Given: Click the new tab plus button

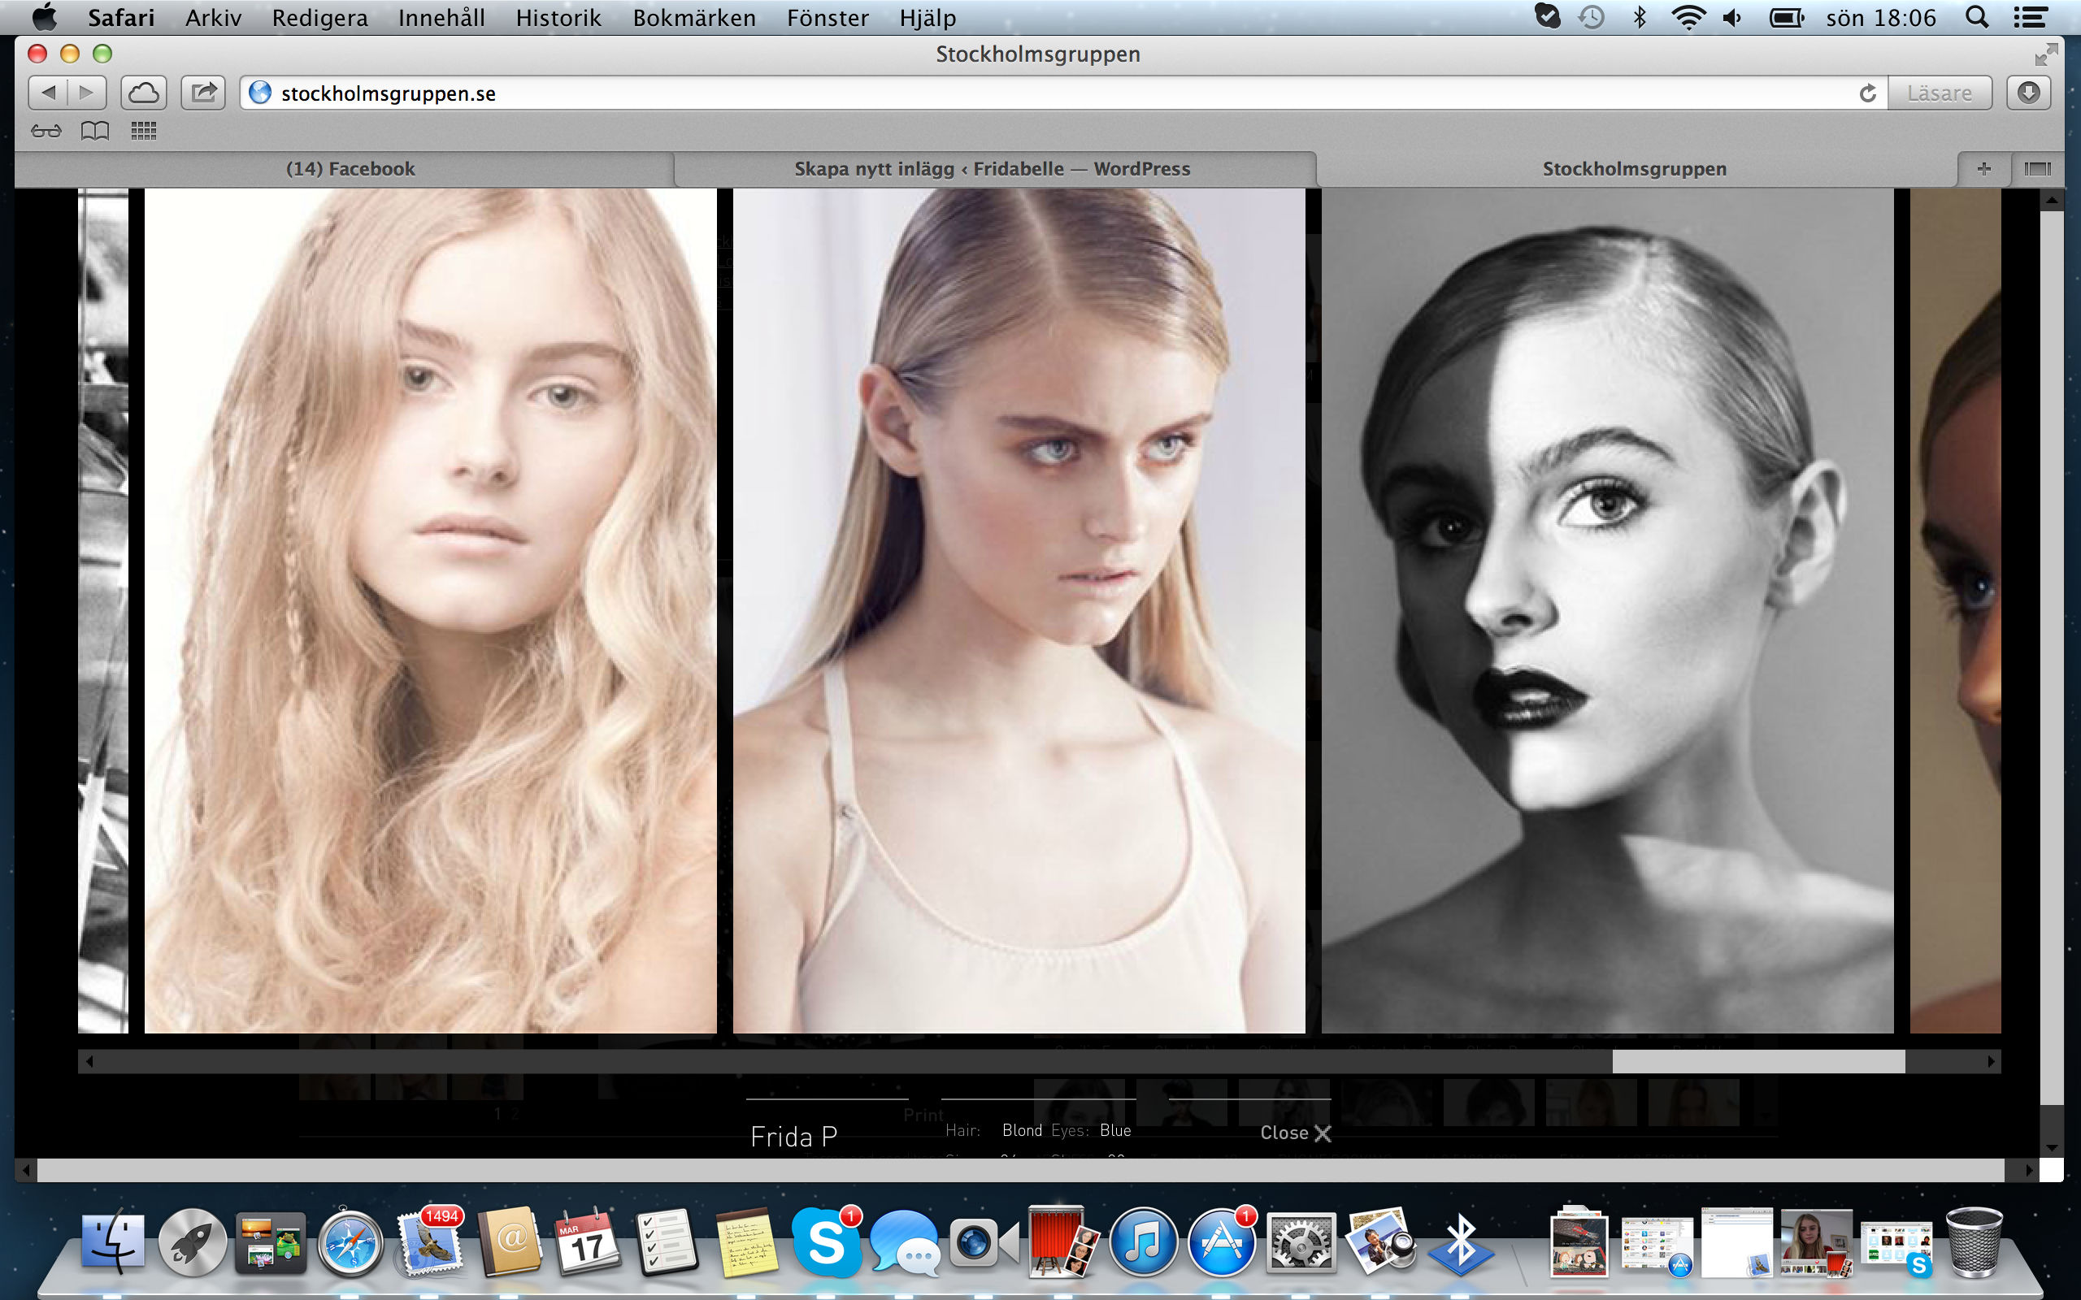Looking at the screenshot, I should [1983, 169].
